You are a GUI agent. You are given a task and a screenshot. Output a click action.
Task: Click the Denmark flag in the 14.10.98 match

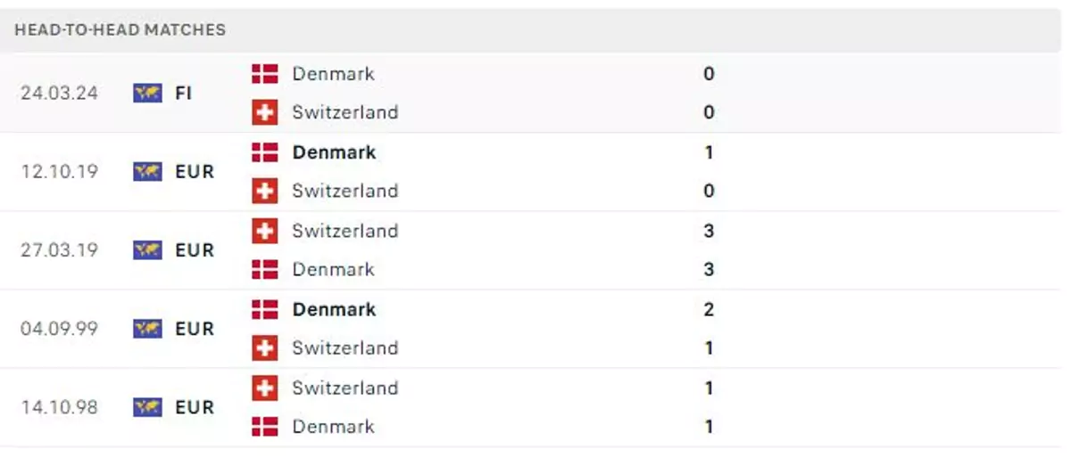(265, 427)
